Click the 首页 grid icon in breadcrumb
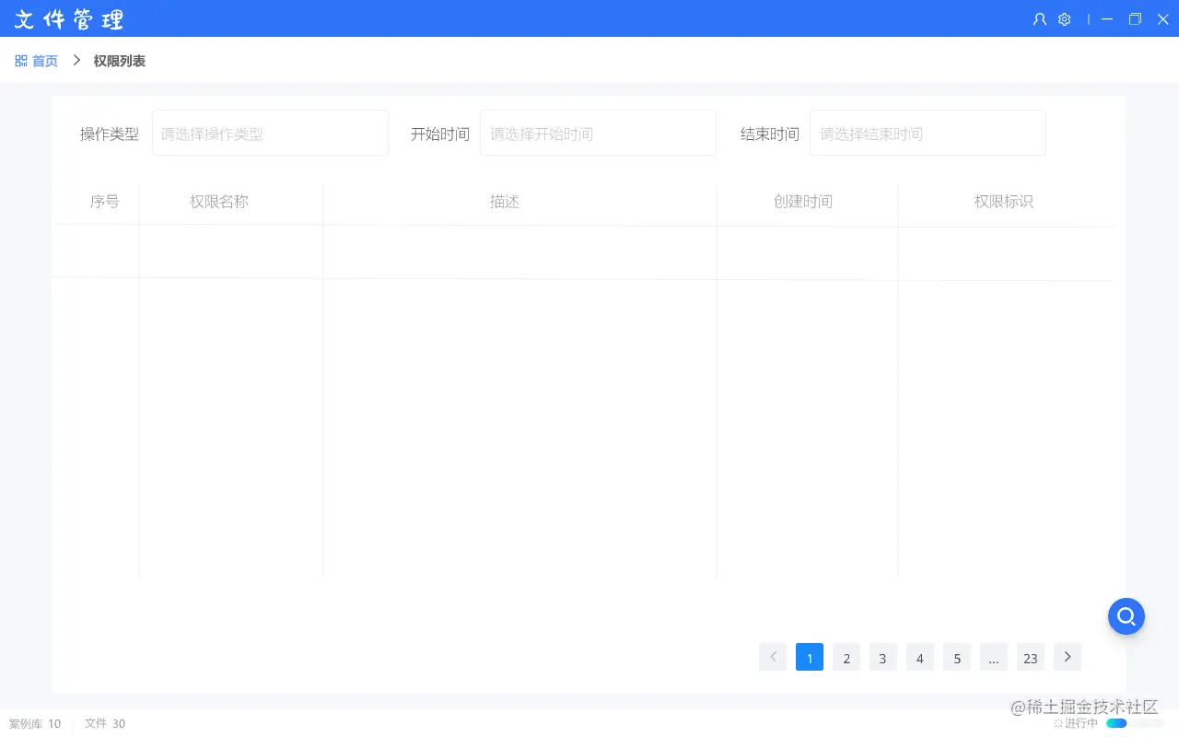Viewport: 1179px width, 737px height. tap(21, 61)
